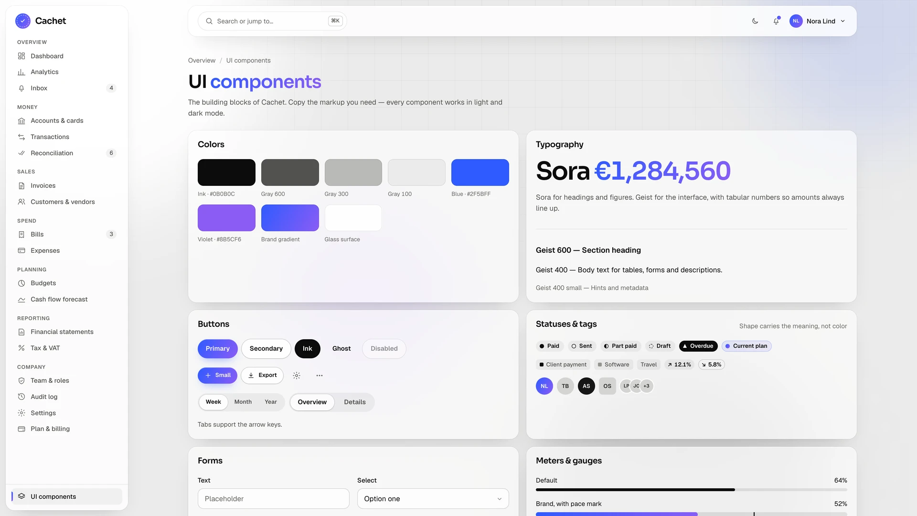Click the Overdue status tag
This screenshot has height=516, width=917.
(x=698, y=346)
